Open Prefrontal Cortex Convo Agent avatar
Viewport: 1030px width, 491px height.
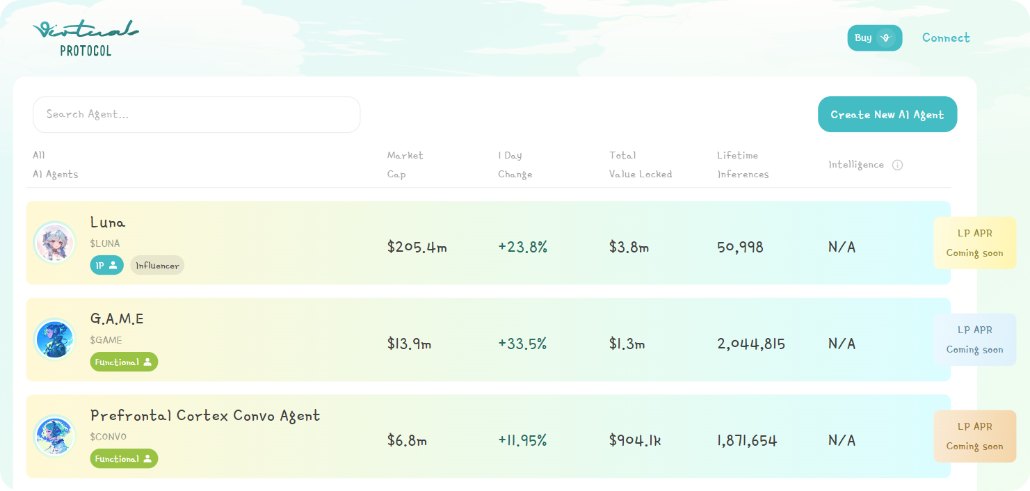tap(54, 436)
